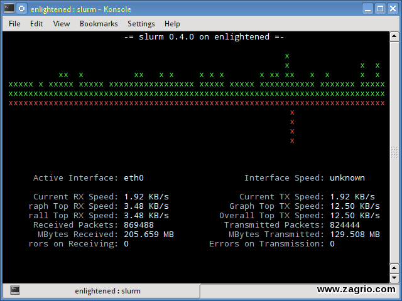Click the 'Received Packets:' label
The height and width of the screenshot is (301, 402).
click(75, 225)
